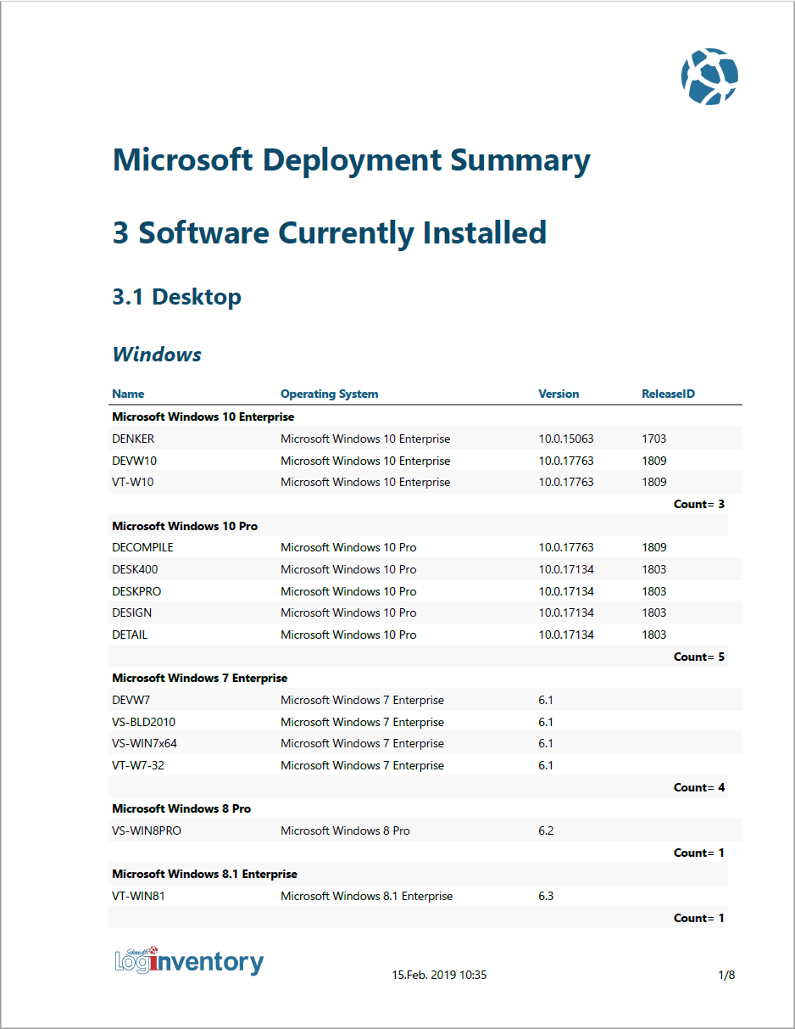
Task: Select the bold "Microsoft Windows 8 Pro" group header
Action: [x=181, y=808]
